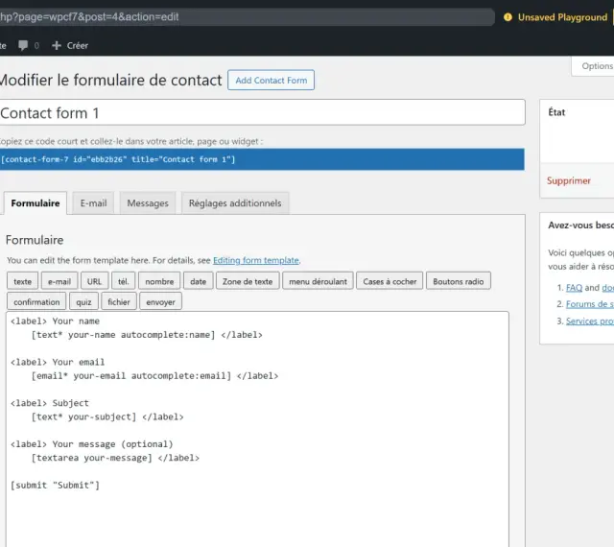Click the "[text* your-name autocomplete:name]" line

pos(147,335)
